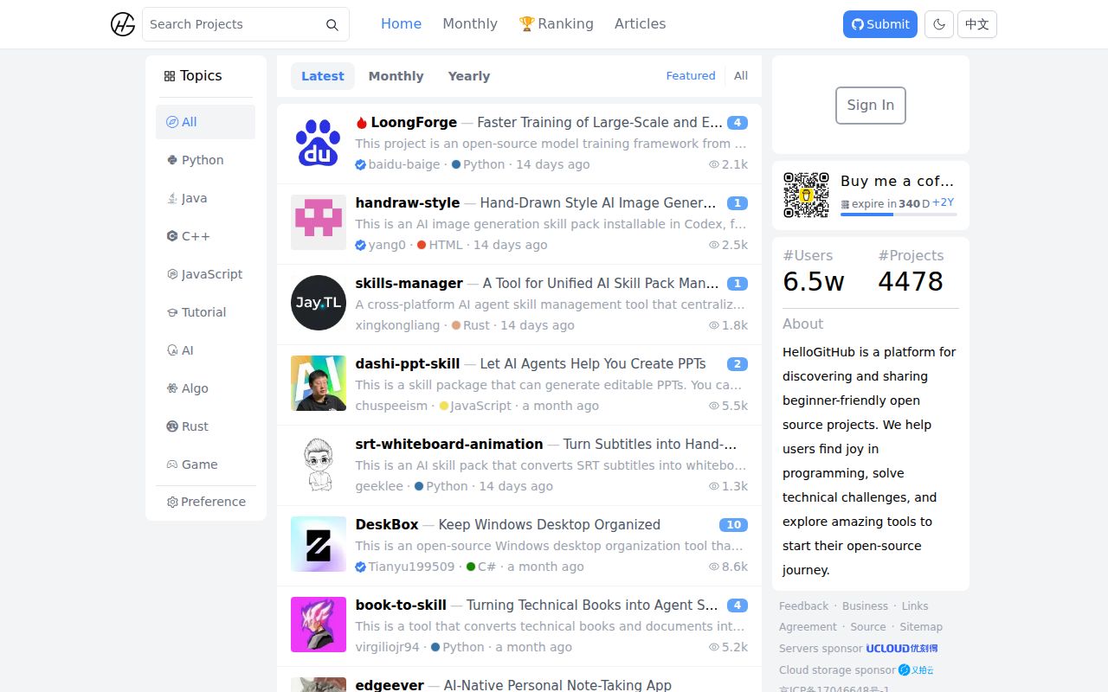Open the book-to-skill purple avatar

click(x=319, y=625)
